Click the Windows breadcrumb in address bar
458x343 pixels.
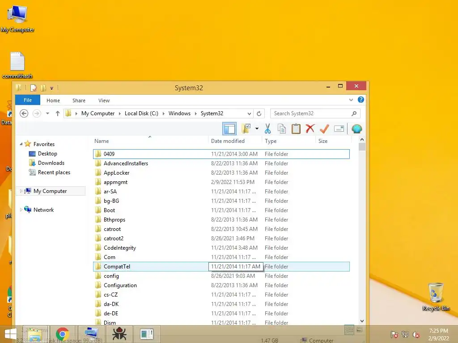click(x=179, y=113)
